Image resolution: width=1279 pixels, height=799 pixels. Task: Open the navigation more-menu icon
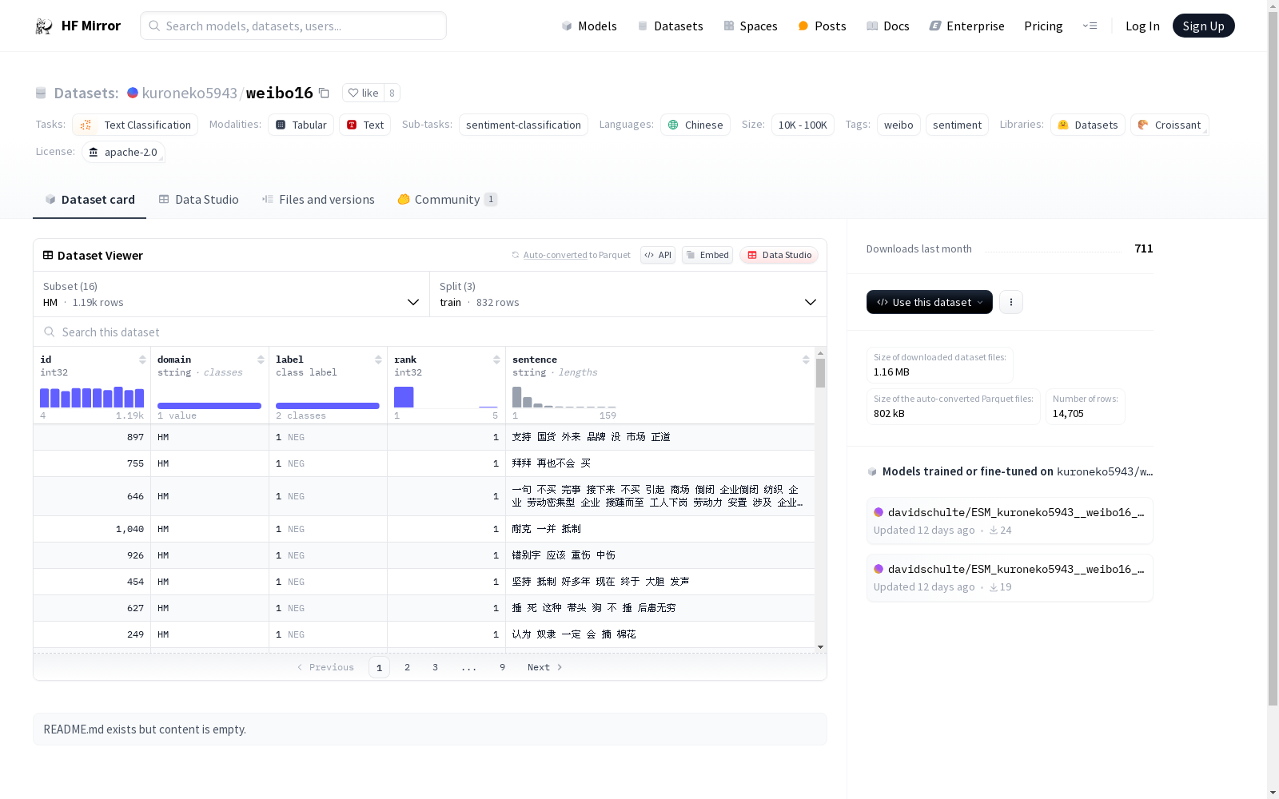coord(1090,26)
